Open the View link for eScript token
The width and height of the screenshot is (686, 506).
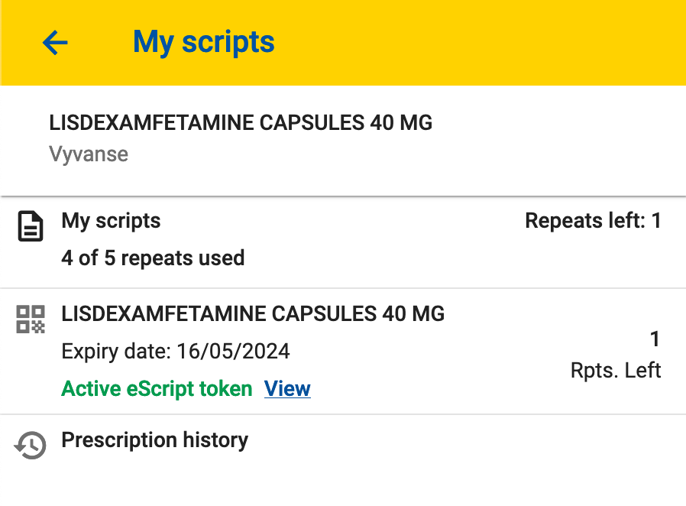(287, 389)
